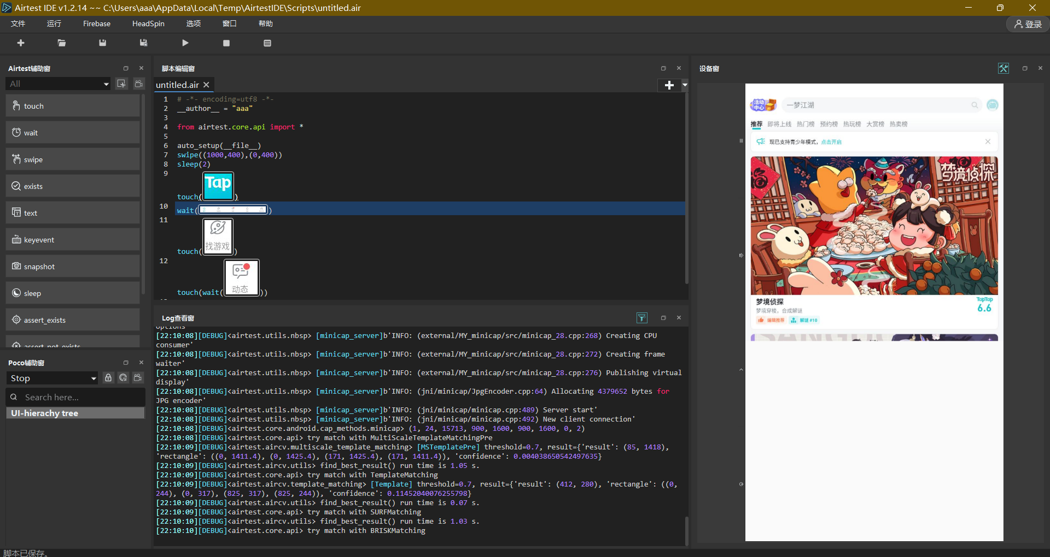The width and height of the screenshot is (1050, 557).
Task: Click the Save As toolbar icon
Action: (143, 43)
